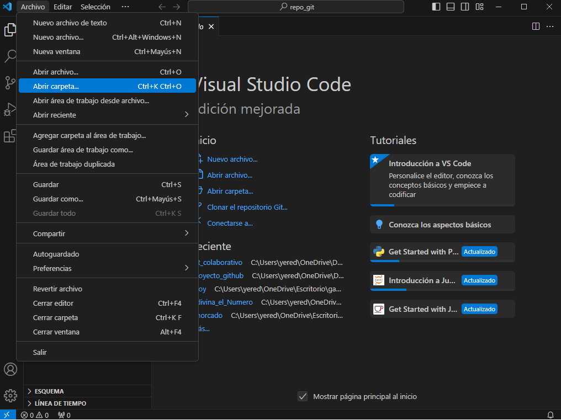Click Clonar el repositorio Git... link

247,207
